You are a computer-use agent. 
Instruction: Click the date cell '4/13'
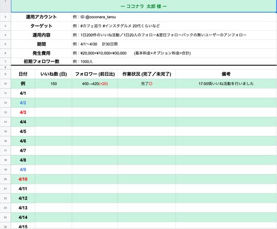[23, 208]
